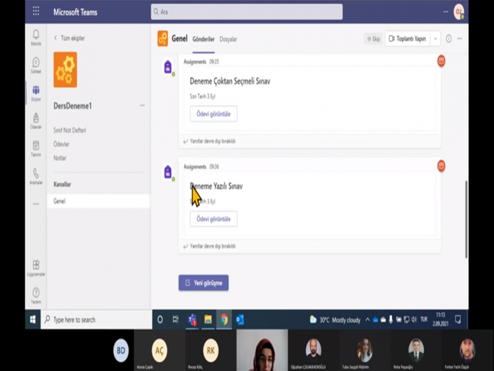494x371 pixels.
Task: Switch to the Gönderiler tab
Action: [x=204, y=39]
